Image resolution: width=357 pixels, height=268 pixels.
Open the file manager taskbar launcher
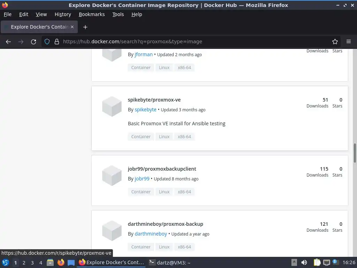click(x=50, y=262)
